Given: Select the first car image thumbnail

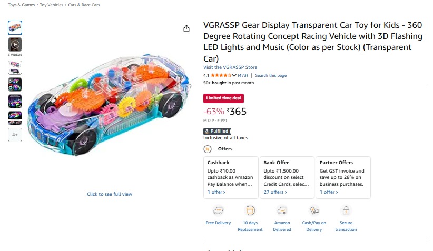Looking at the screenshot, I should tap(15, 27).
